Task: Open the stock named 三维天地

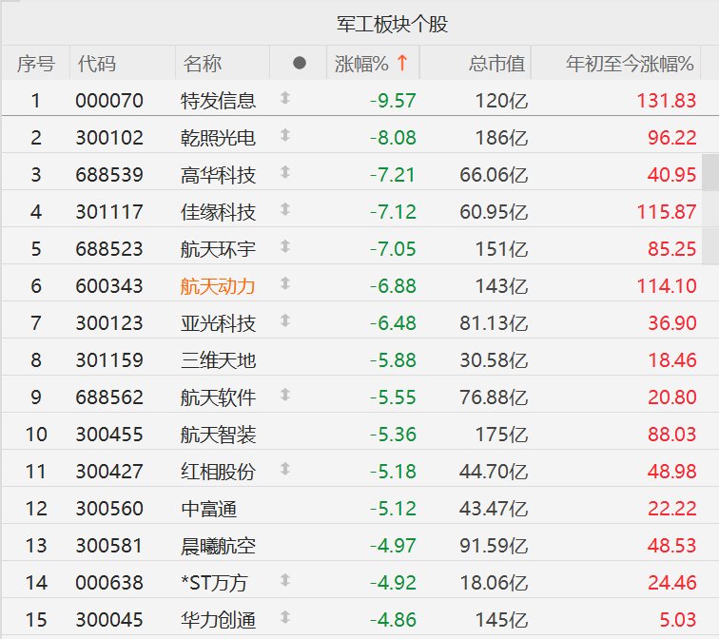Action: point(218,360)
